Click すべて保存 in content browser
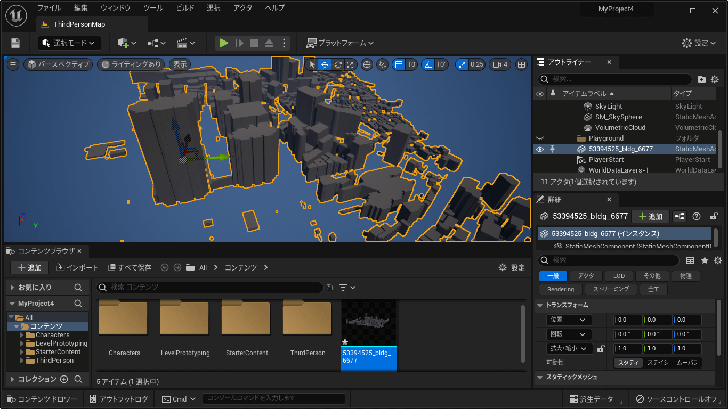The height and width of the screenshot is (409, 728). tap(130, 267)
